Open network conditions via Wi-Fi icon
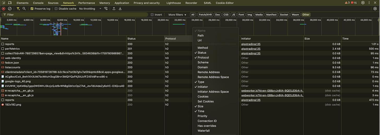380x135 pixels. point(106,9)
